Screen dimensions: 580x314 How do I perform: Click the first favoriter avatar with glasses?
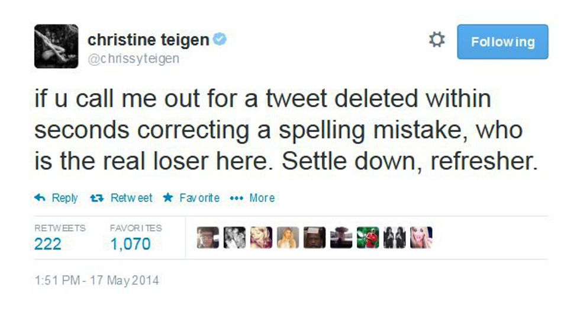click(208, 238)
